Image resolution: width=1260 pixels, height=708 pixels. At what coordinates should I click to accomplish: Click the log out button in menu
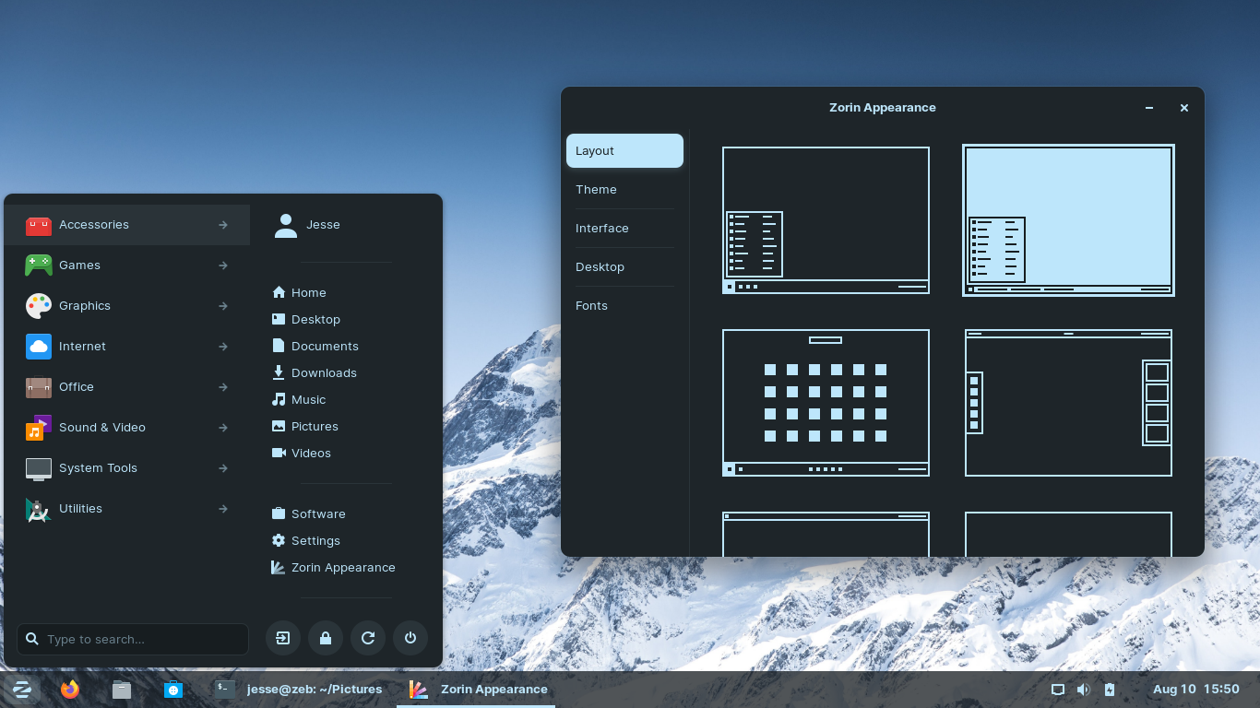(x=283, y=638)
